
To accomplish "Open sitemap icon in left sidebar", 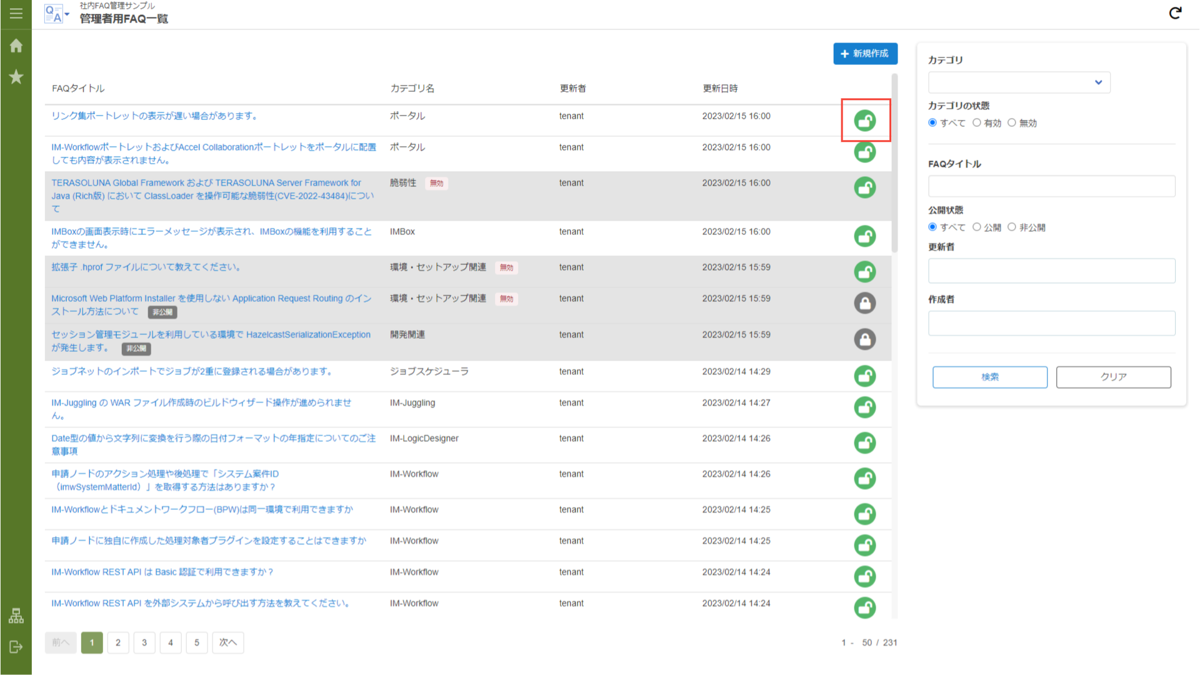I will 16,616.
